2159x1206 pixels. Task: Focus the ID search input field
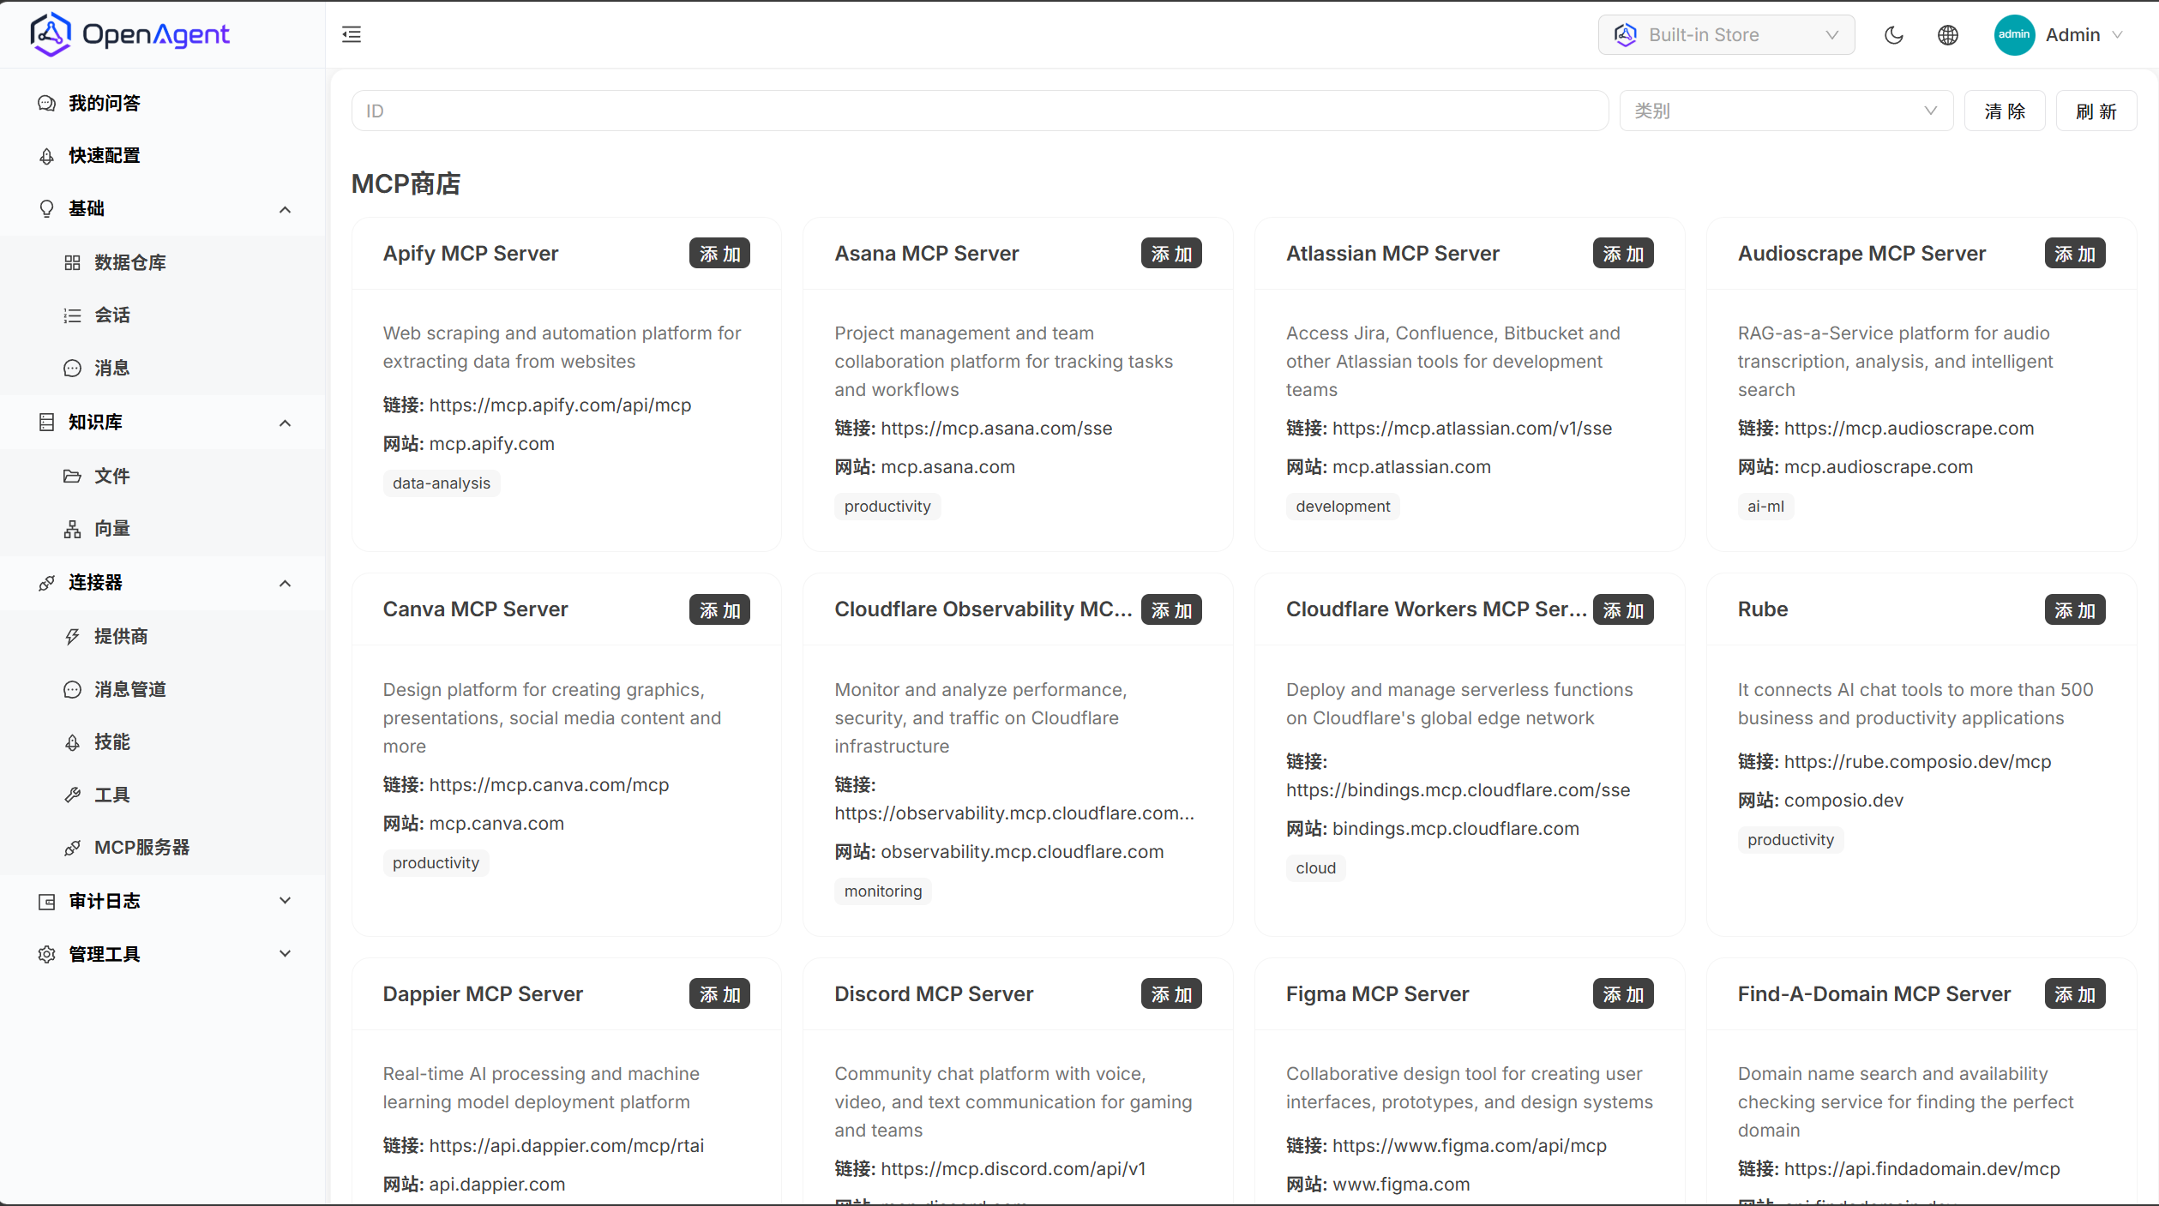980,111
